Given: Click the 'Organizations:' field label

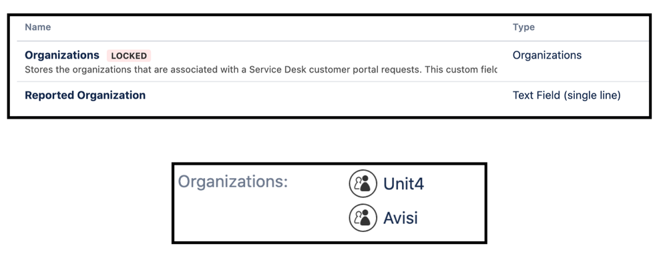Looking at the screenshot, I should click(x=233, y=182).
